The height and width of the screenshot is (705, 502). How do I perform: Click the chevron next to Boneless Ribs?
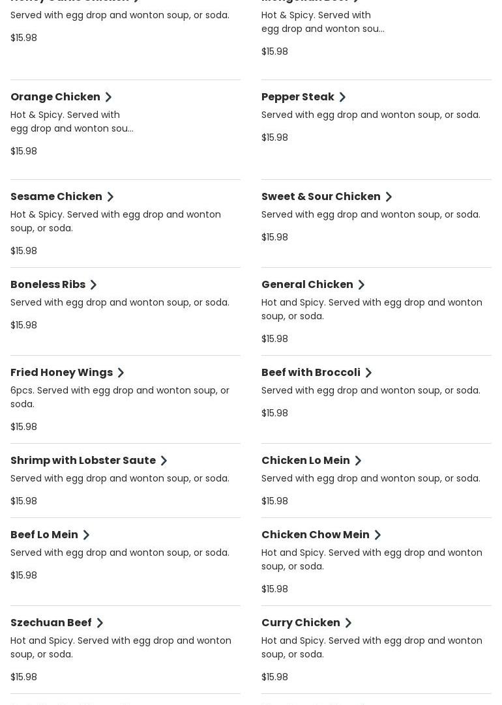click(x=93, y=285)
